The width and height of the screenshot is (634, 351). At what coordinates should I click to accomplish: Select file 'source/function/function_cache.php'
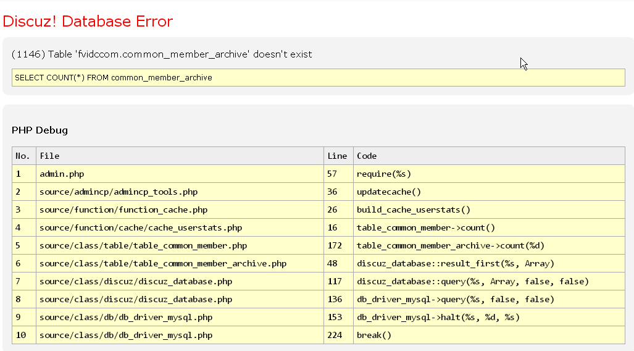coord(123,209)
